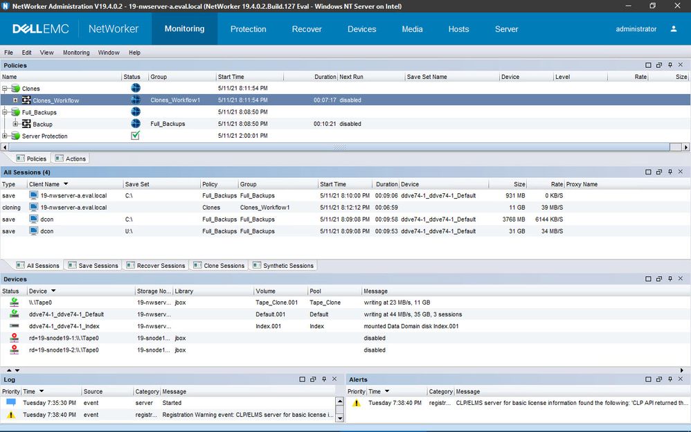This screenshot has height=432, width=691.
Task: Click the warning icon in Alerts panel
Action: 357,403
